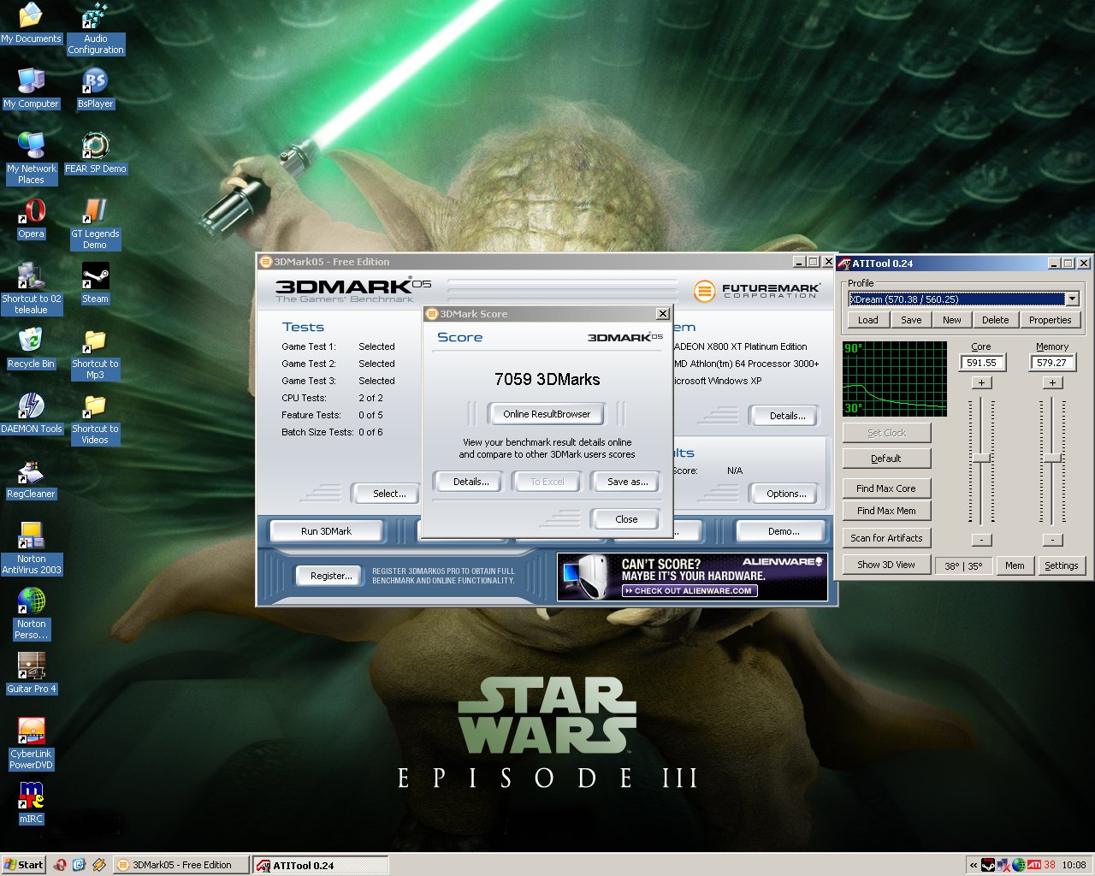Image resolution: width=1095 pixels, height=876 pixels.
Task: Switch to 3DMark05 taskbar button
Action: coord(181,865)
